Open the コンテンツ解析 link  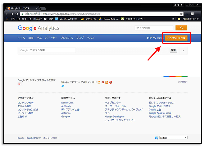click(x=25, y=103)
